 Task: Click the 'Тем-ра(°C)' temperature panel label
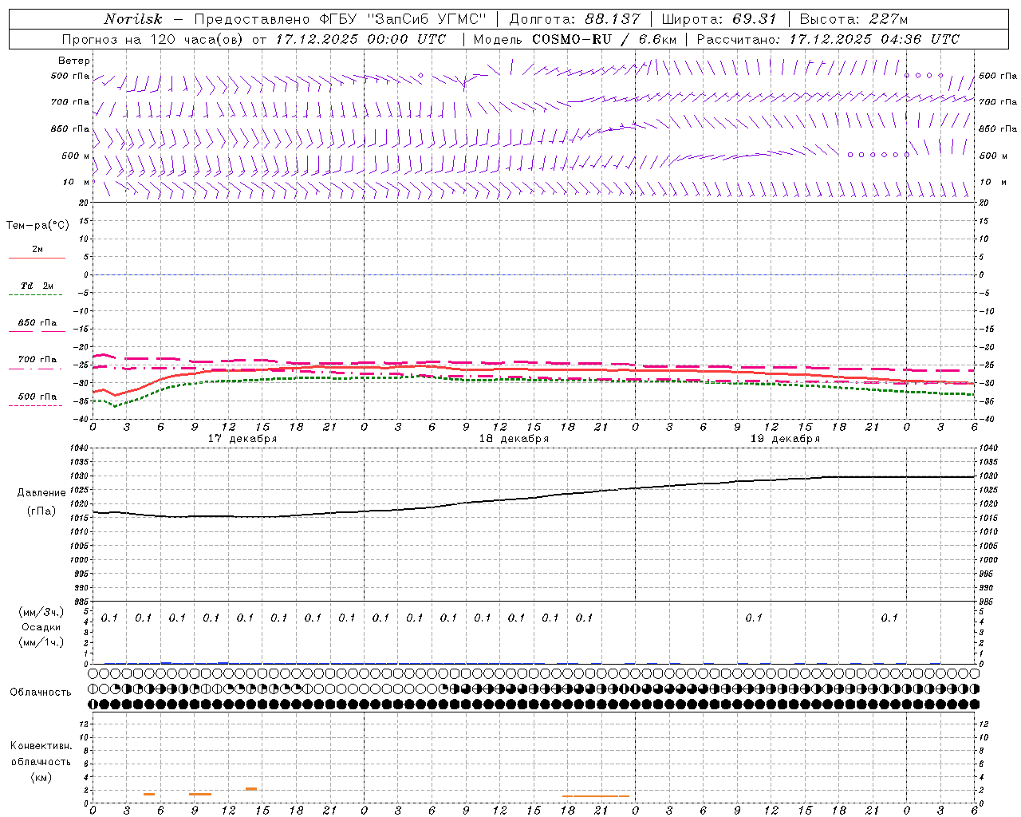37,226
